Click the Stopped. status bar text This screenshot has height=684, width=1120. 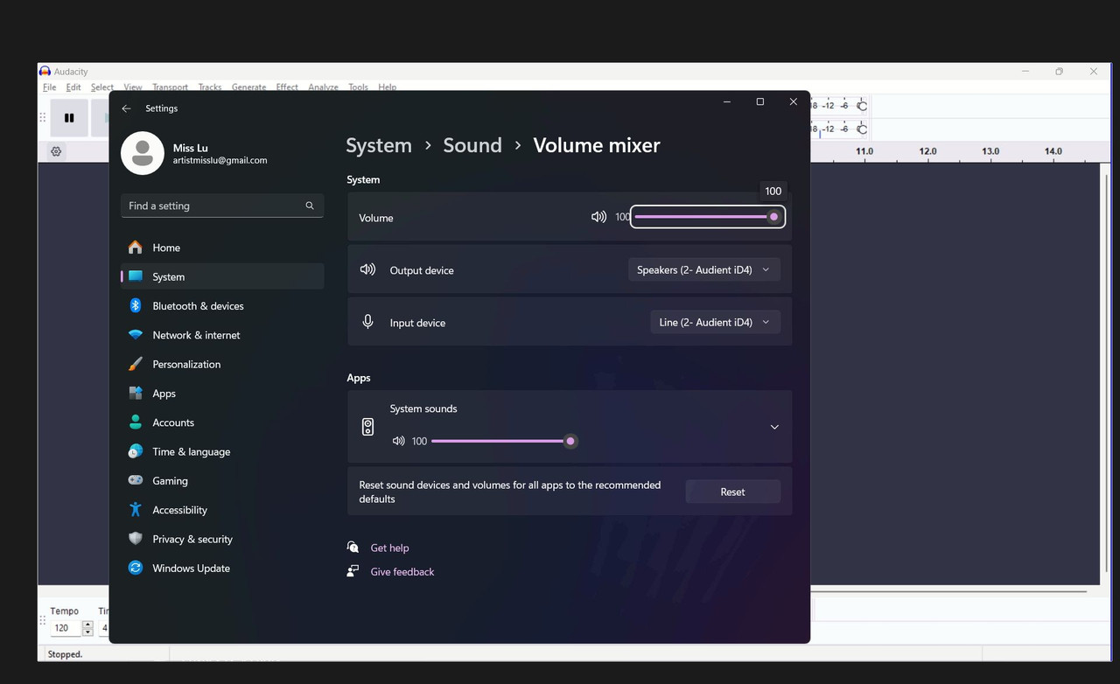click(66, 654)
